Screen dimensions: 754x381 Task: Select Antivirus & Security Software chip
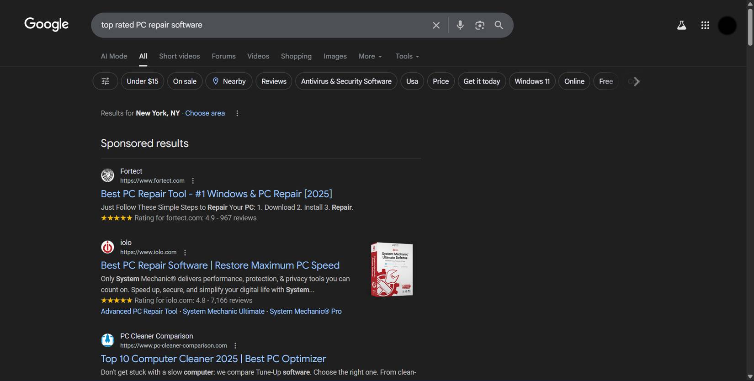tap(346, 81)
